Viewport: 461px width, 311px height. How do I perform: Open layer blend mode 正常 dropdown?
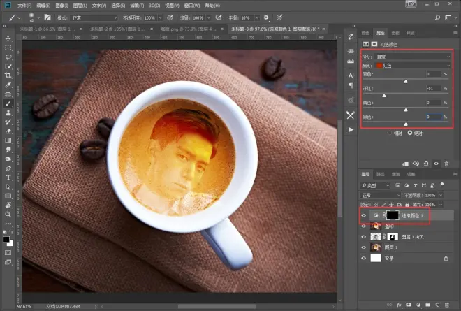pyautogui.click(x=381, y=196)
